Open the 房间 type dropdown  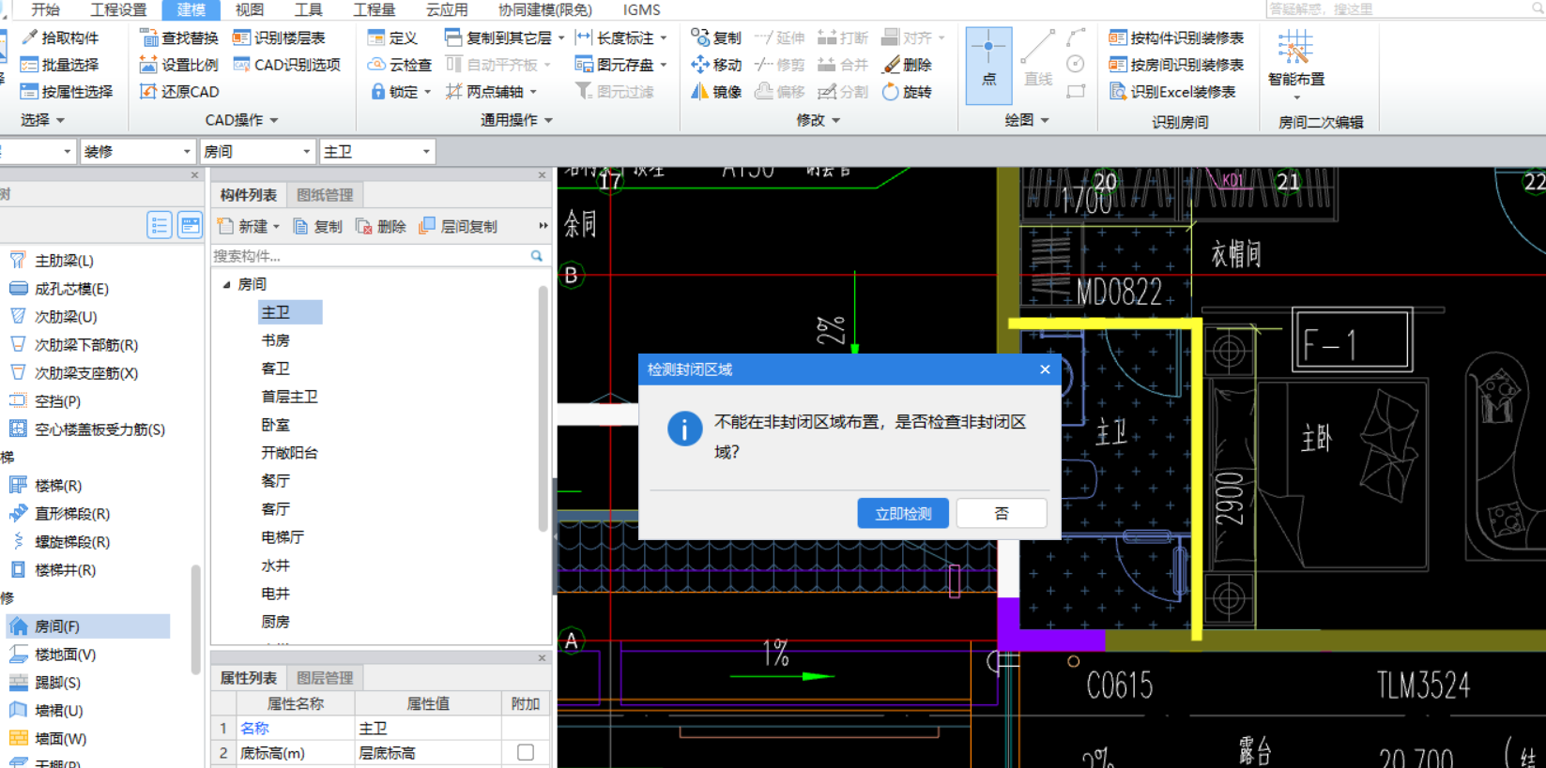pyautogui.click(x=306, y=152)
